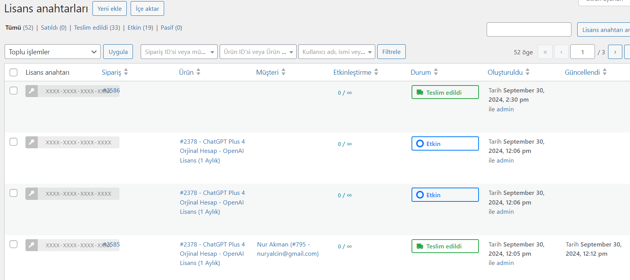Click the license key search input field
630x280 pixels.
[x=529, y=30]
